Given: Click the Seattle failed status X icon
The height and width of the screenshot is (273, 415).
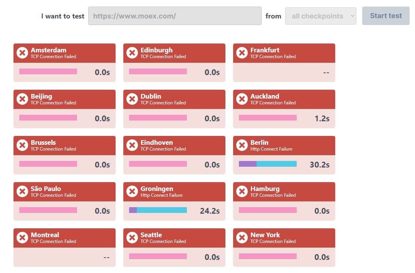Looking at the screenshot, I should click(x=132, y=238).
